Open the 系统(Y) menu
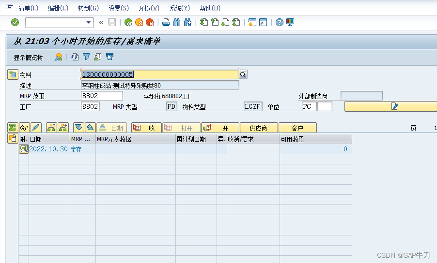This screenshot has height=263, width=437. coord(179,8)
